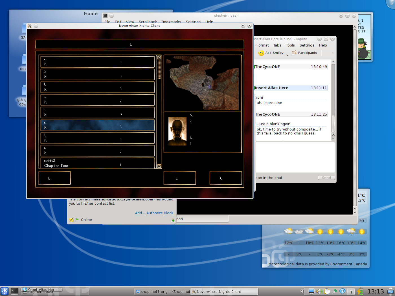Show hidden system tray icons arrow
The width and height of the screenshot is (395, 296).
click(x=302, y=291)
